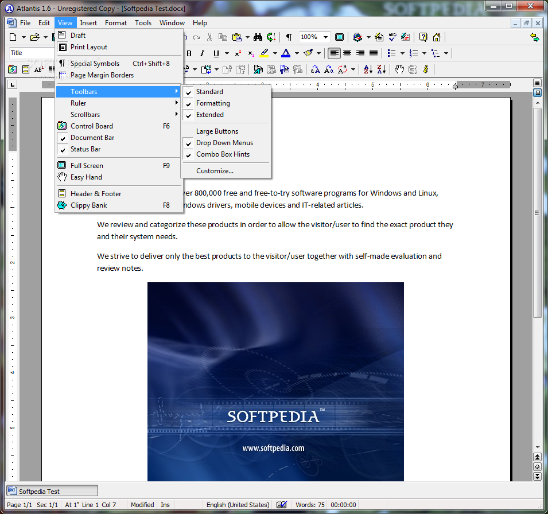Click the home page house icon
Image resolution: width=548 pixels, height=514 pixels.
coord(437,37)
